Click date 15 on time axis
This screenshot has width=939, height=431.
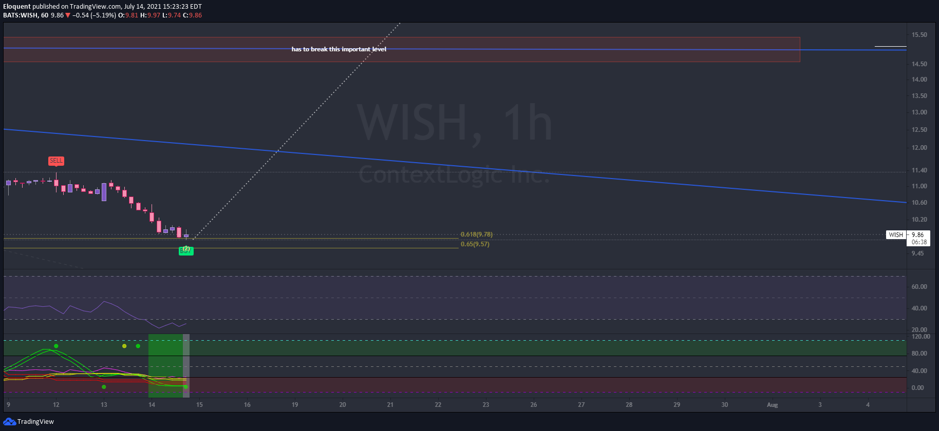(x=199, y=405)
